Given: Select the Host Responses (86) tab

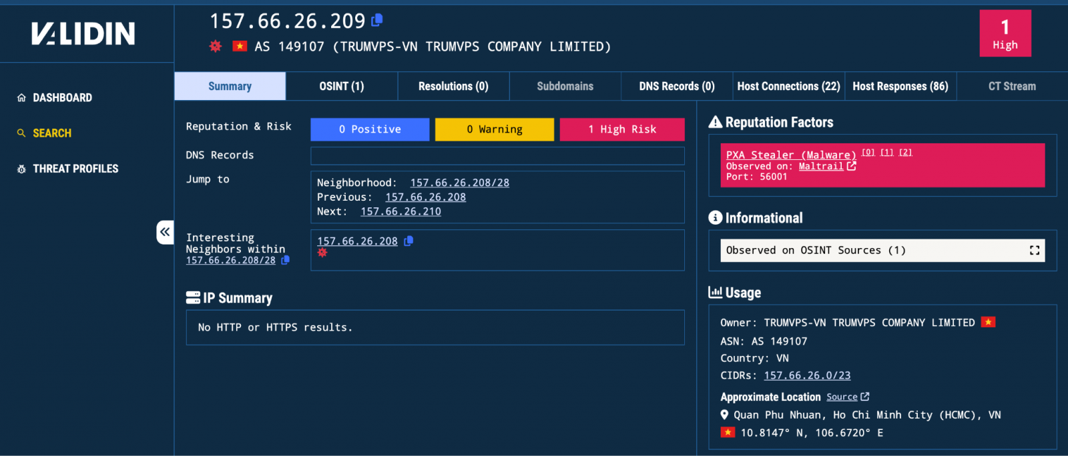Looking at the screenshot, I should click(900, 86).
